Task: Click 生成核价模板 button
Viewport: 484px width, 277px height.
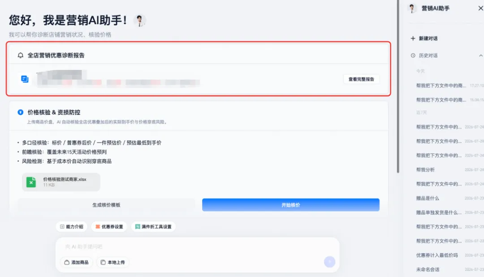Action: 106,205
